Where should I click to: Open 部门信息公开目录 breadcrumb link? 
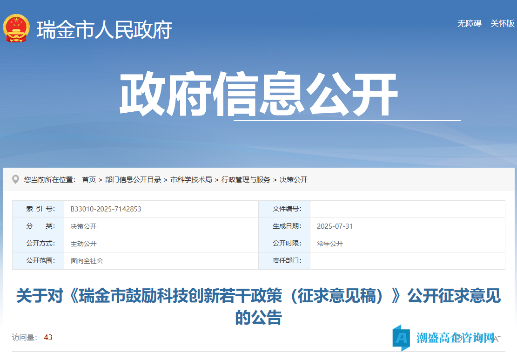coord(133,179)
